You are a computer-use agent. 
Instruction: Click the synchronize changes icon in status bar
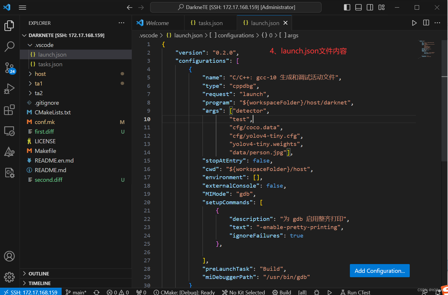96,292
